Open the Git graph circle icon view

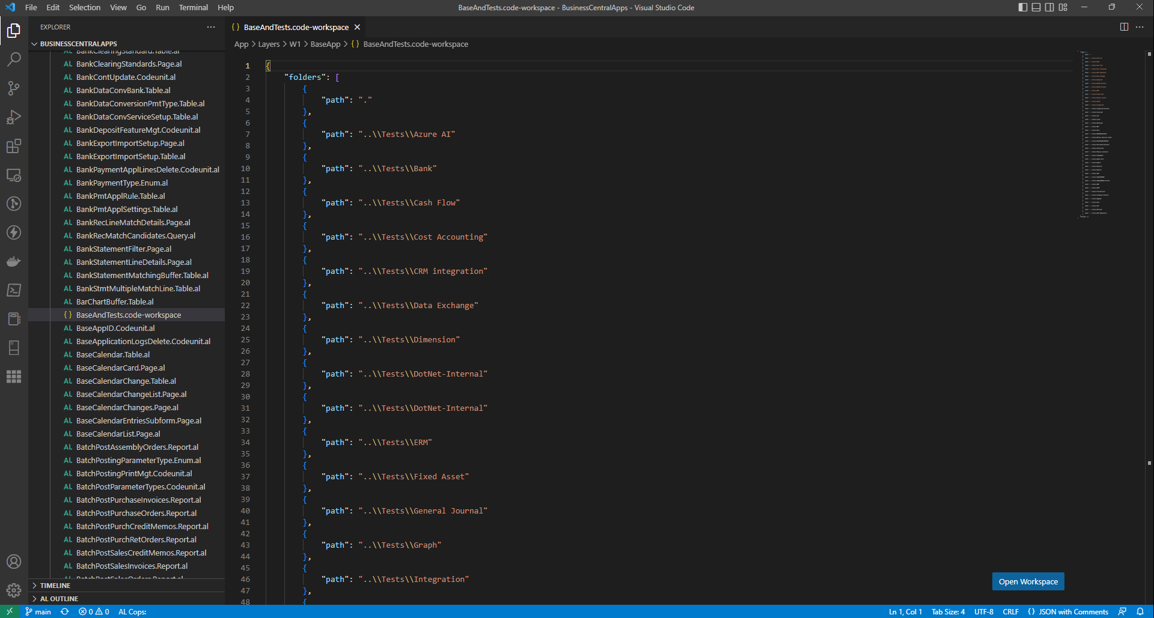(x=14, y=204)
